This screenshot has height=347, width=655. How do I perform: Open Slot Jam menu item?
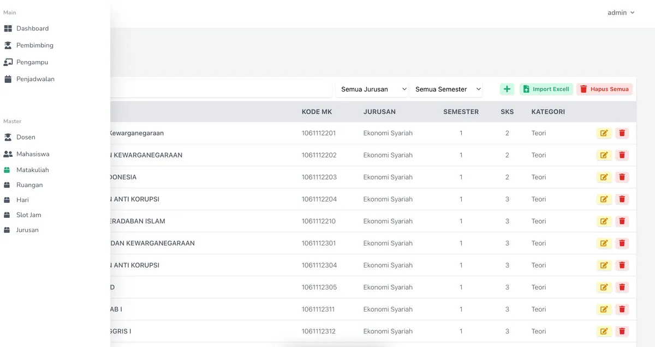pos(28,215)
